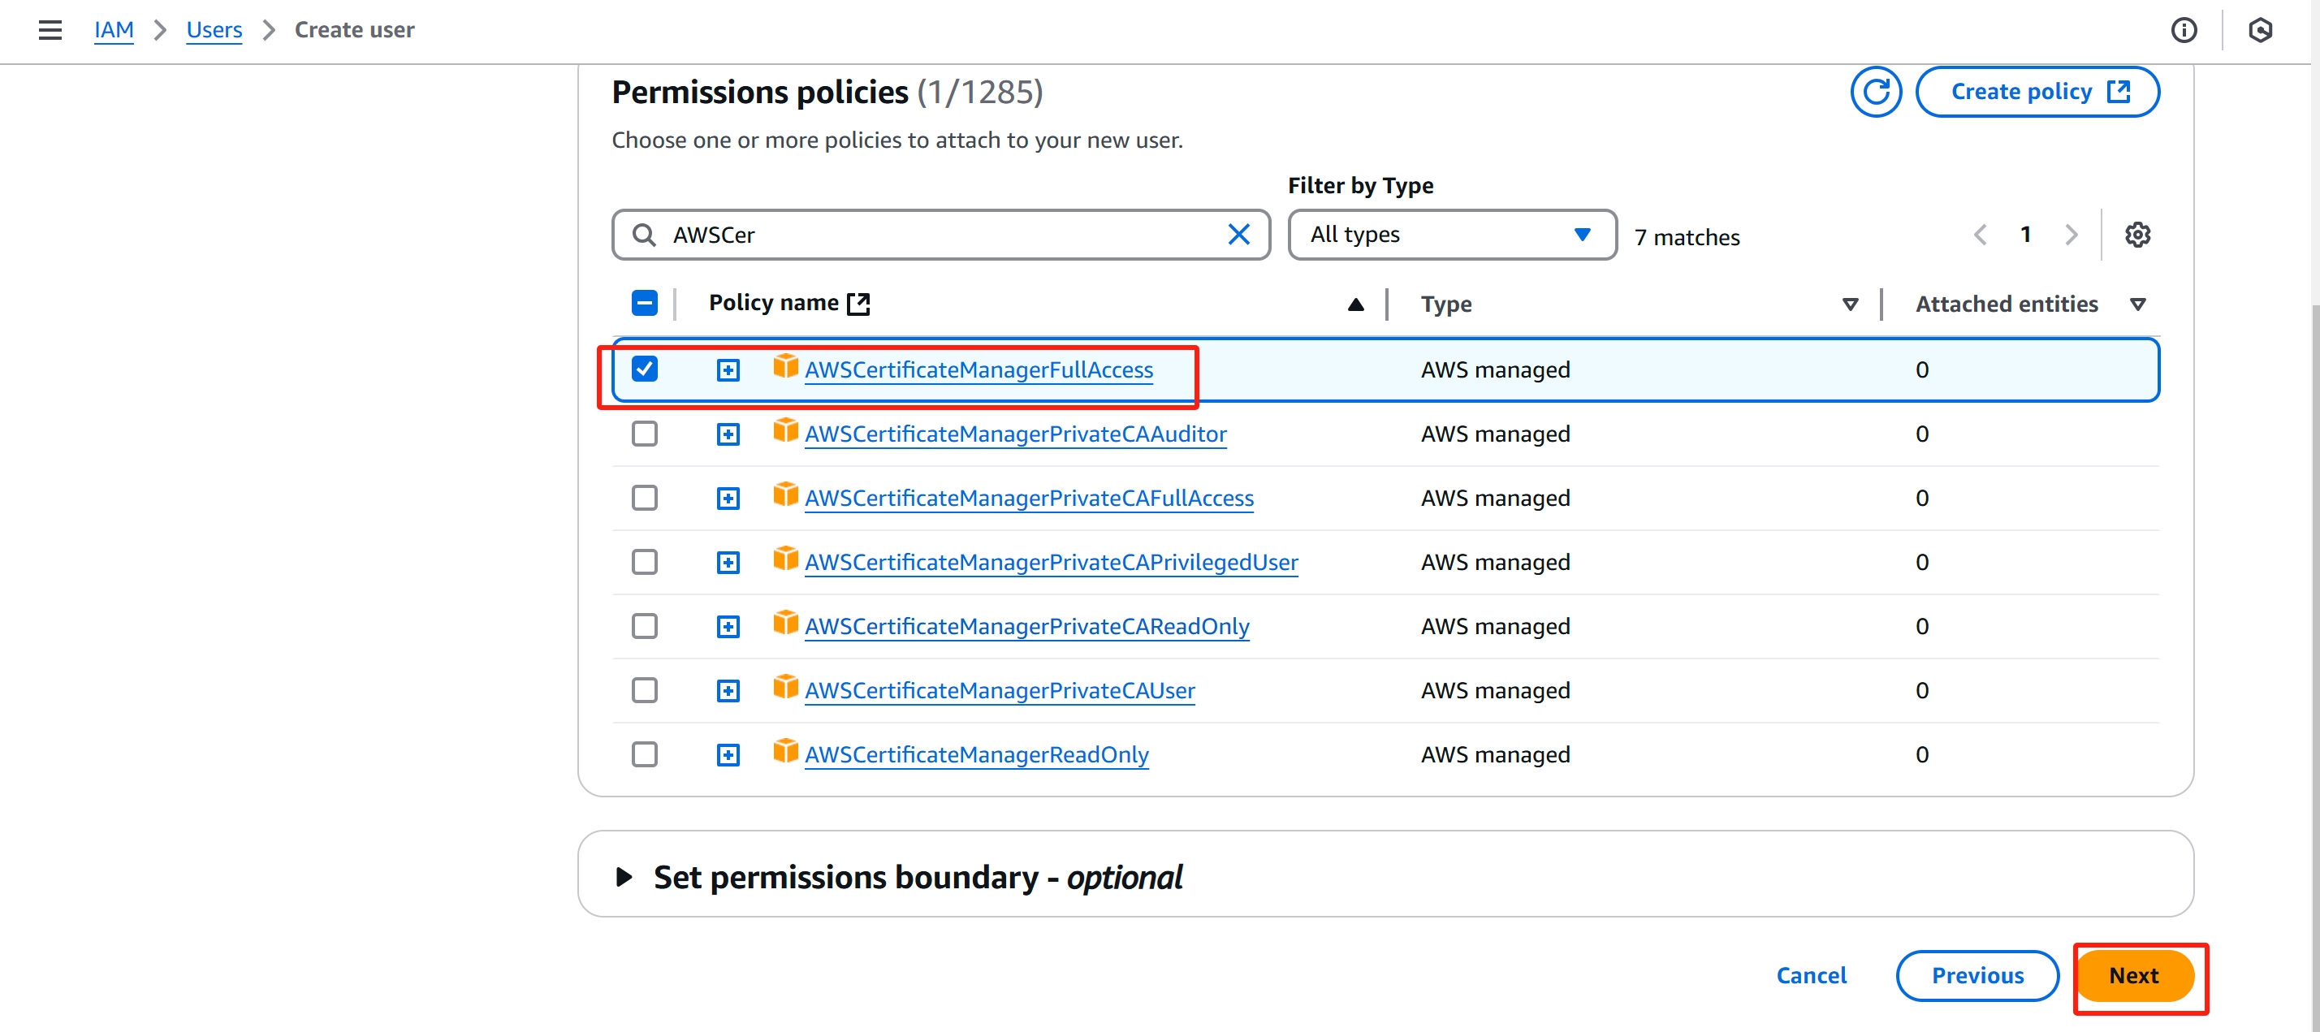Screen dimensions: 2320x1032
Task: Expand AWSCertificateManagerFullAccess policy details
Action: [728, 370]
